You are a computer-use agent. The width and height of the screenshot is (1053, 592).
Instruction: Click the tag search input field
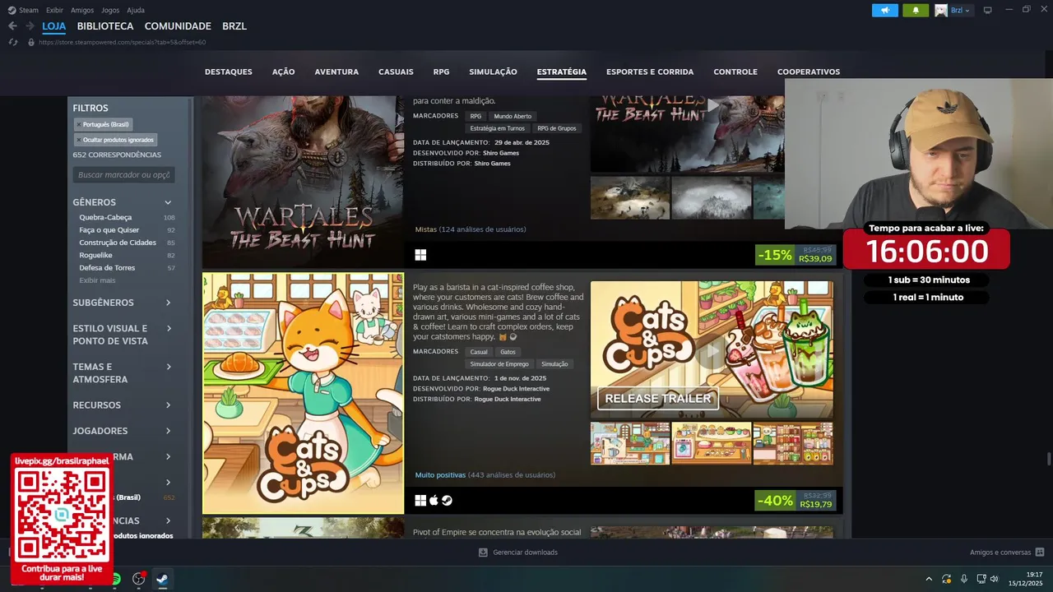123,175
